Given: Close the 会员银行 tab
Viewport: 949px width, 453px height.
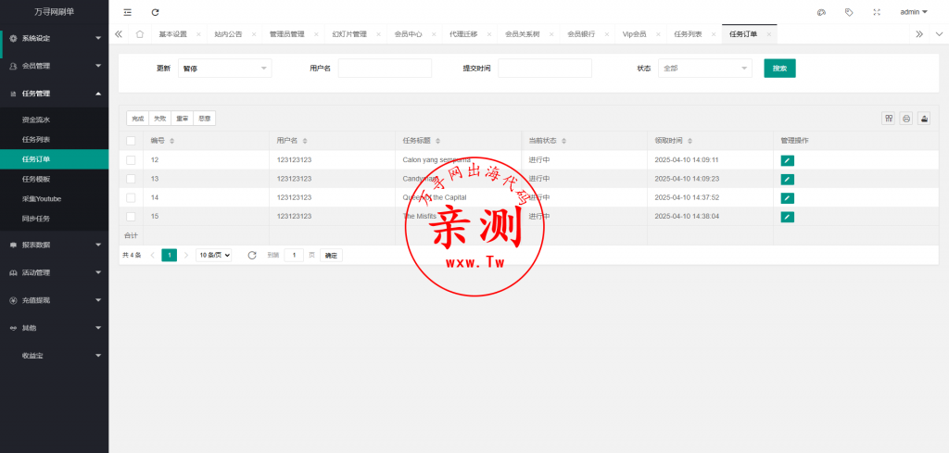Looking at the screenshot, I should coord(606,34).
